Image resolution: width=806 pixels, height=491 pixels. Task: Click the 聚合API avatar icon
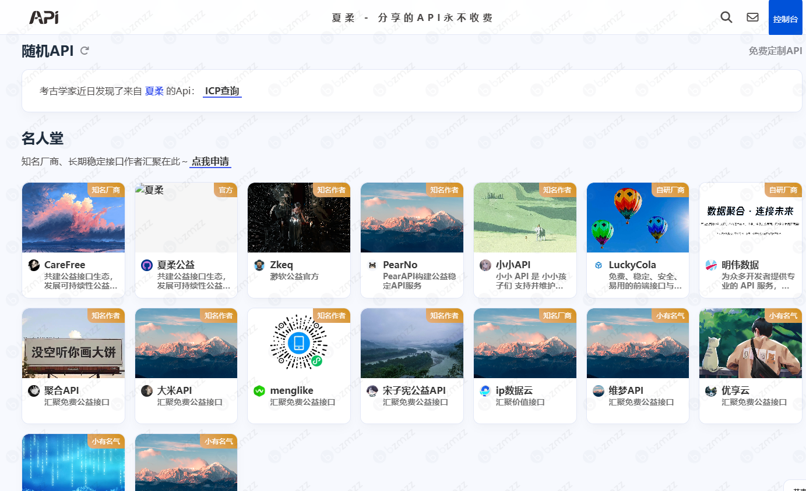(34, 391)
